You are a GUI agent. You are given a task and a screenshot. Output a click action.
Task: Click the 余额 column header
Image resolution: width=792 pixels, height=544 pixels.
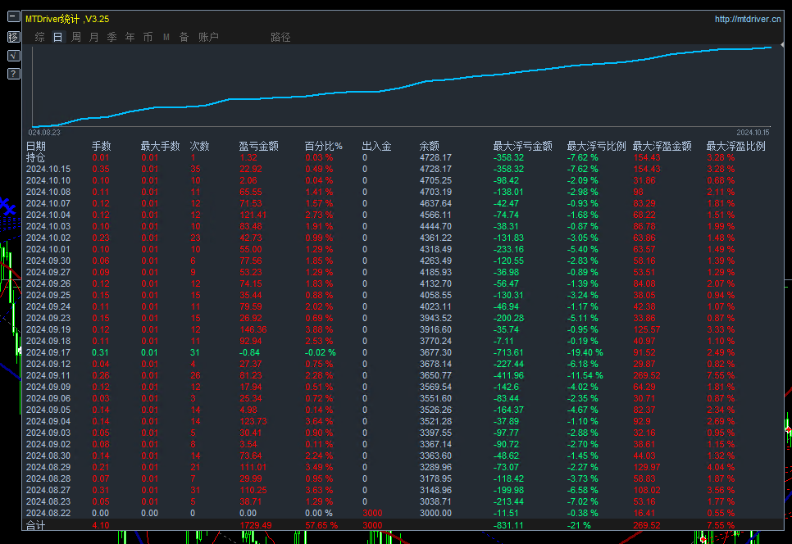[430, 147]
